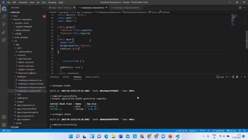Switch to the employee.component.html editor tab
The image size is (248, 140).
point(126,8)
